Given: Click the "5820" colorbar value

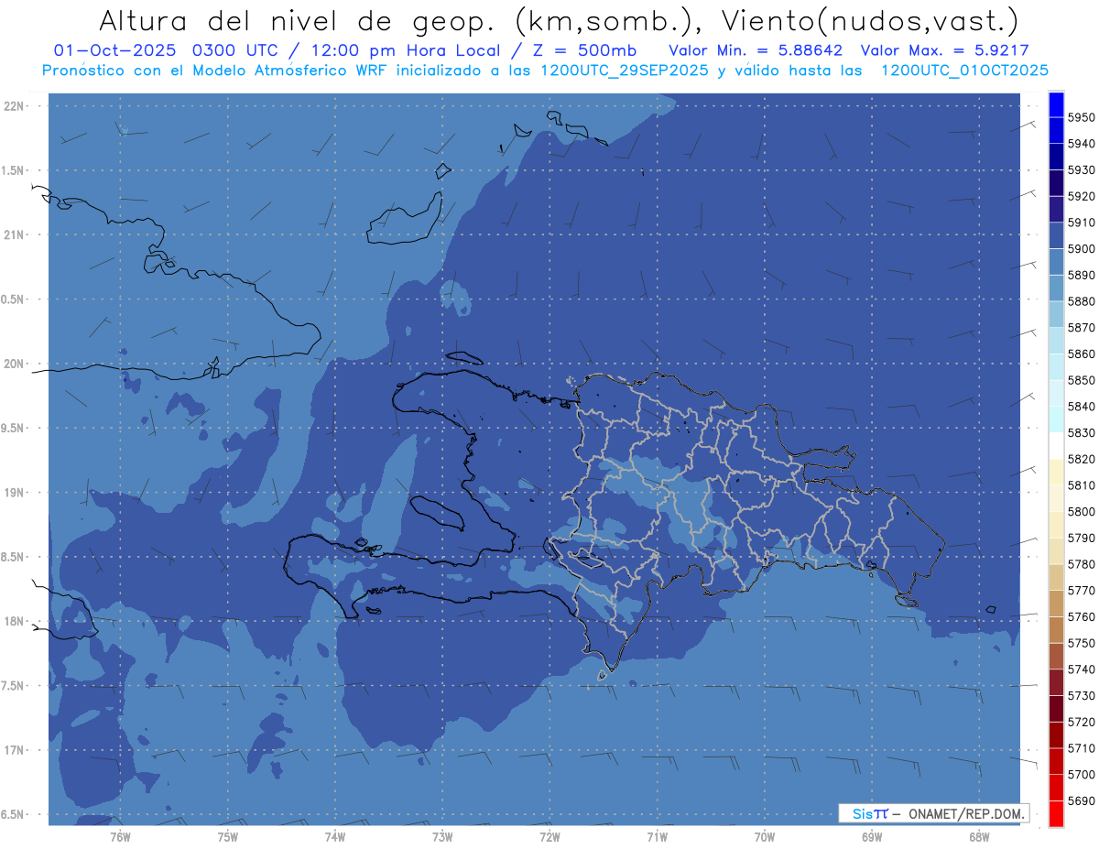Looking at the screenshot, I should tap(1082, 459).
